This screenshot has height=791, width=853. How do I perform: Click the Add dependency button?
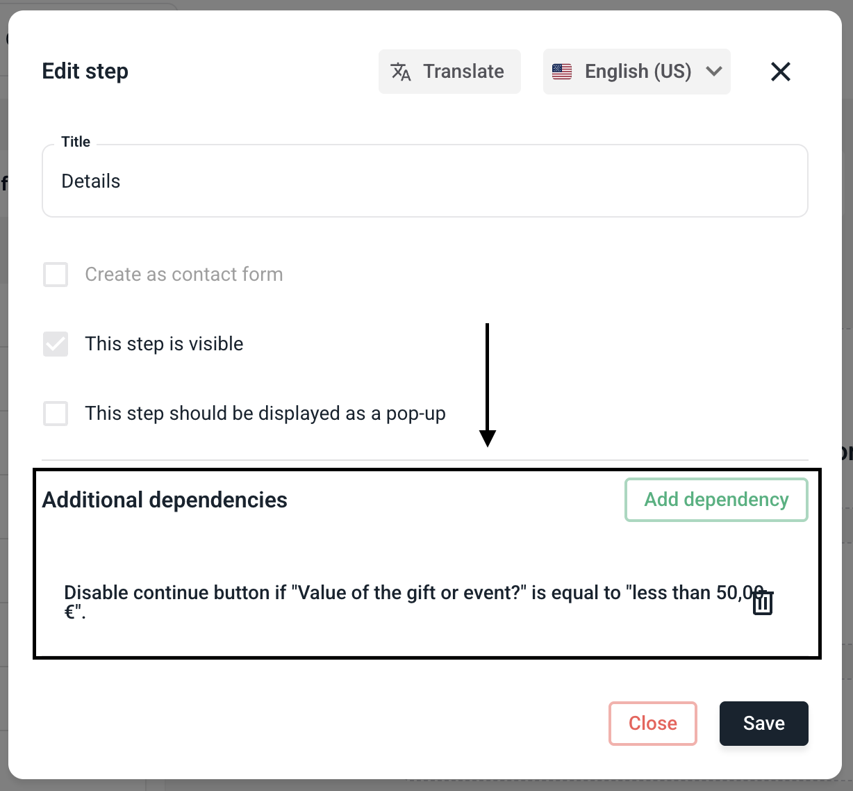coord(716,500)
